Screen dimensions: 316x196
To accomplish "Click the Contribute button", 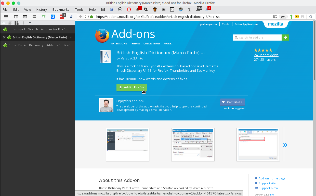I will [233, 102].
